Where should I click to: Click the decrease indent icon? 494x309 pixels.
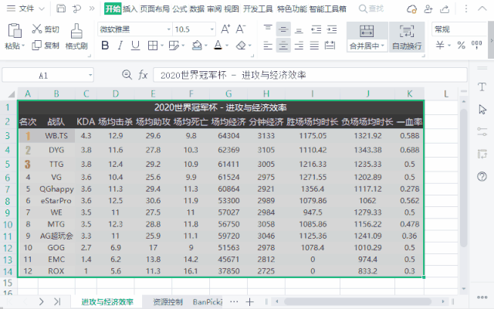click(316, 29)
